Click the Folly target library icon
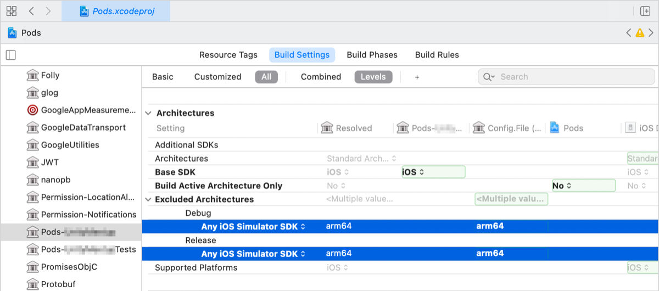 pyautogui.click(x=32, y=75)
